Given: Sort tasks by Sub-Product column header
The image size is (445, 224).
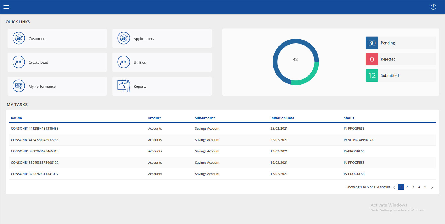Looking at the screenshot, I should (205, 118).
